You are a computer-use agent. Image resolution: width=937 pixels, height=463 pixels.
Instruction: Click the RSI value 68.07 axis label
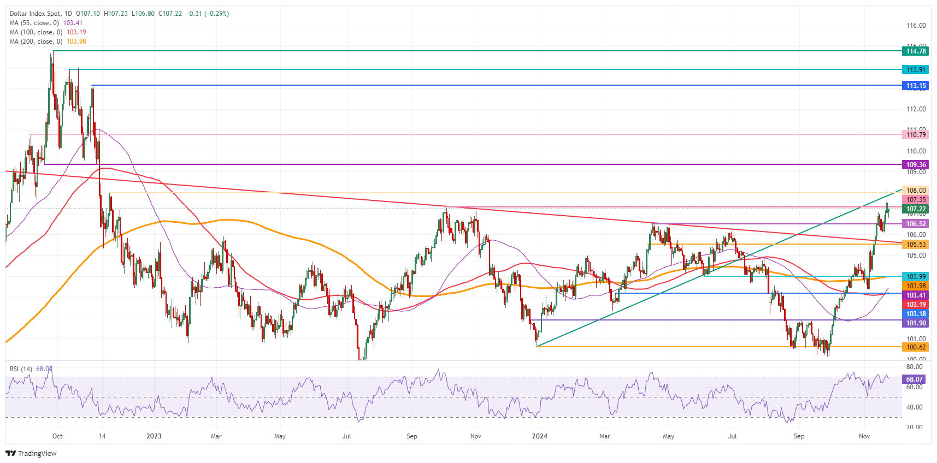click(x=914, y=379)
